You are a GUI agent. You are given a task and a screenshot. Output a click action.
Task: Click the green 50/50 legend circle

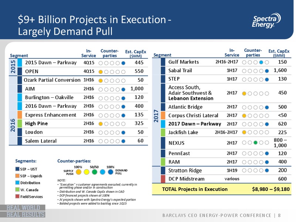point(95,172)
